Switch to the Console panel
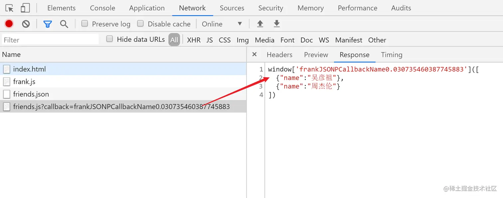The width and height of the screenshot is (503, 198). click(102, 8)
